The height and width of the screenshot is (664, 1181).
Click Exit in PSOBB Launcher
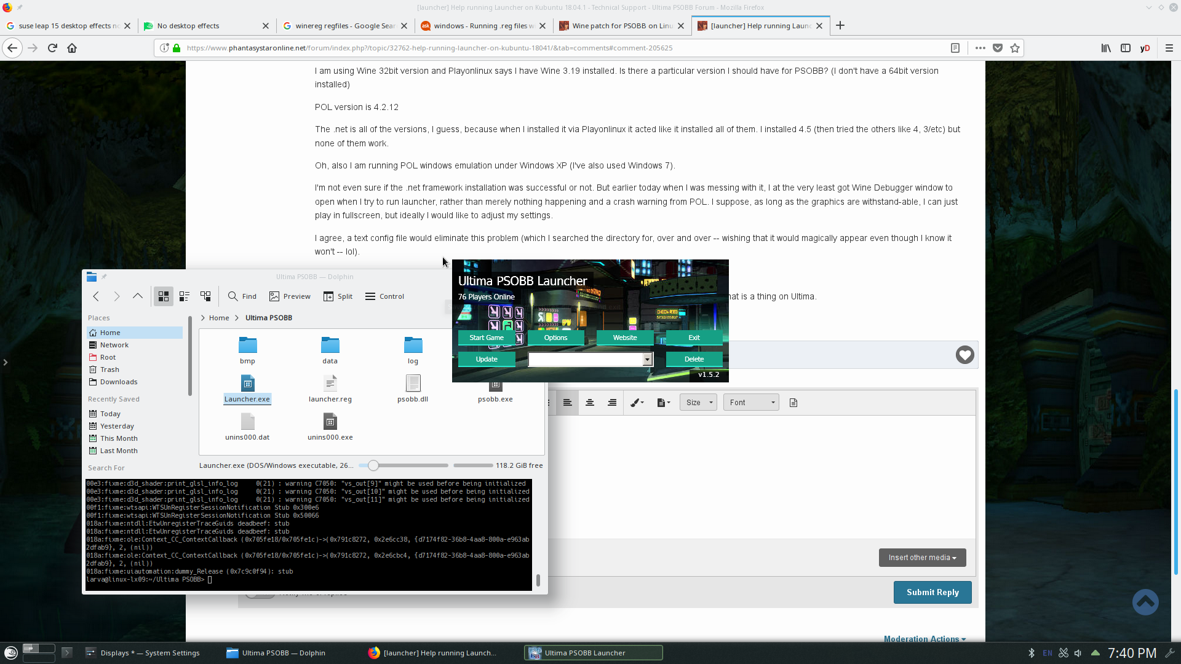point(694,338)
